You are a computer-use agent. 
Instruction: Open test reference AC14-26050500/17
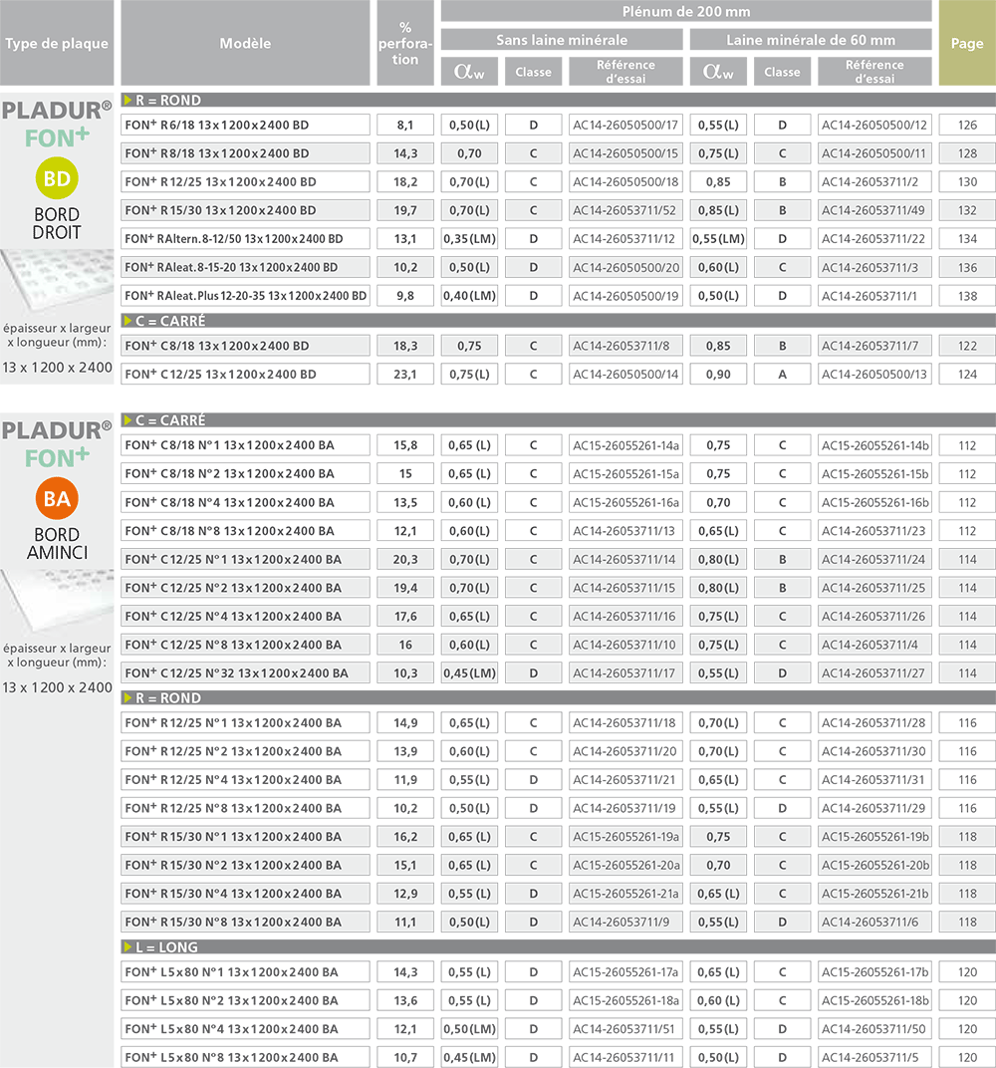[x=625, y=126]
